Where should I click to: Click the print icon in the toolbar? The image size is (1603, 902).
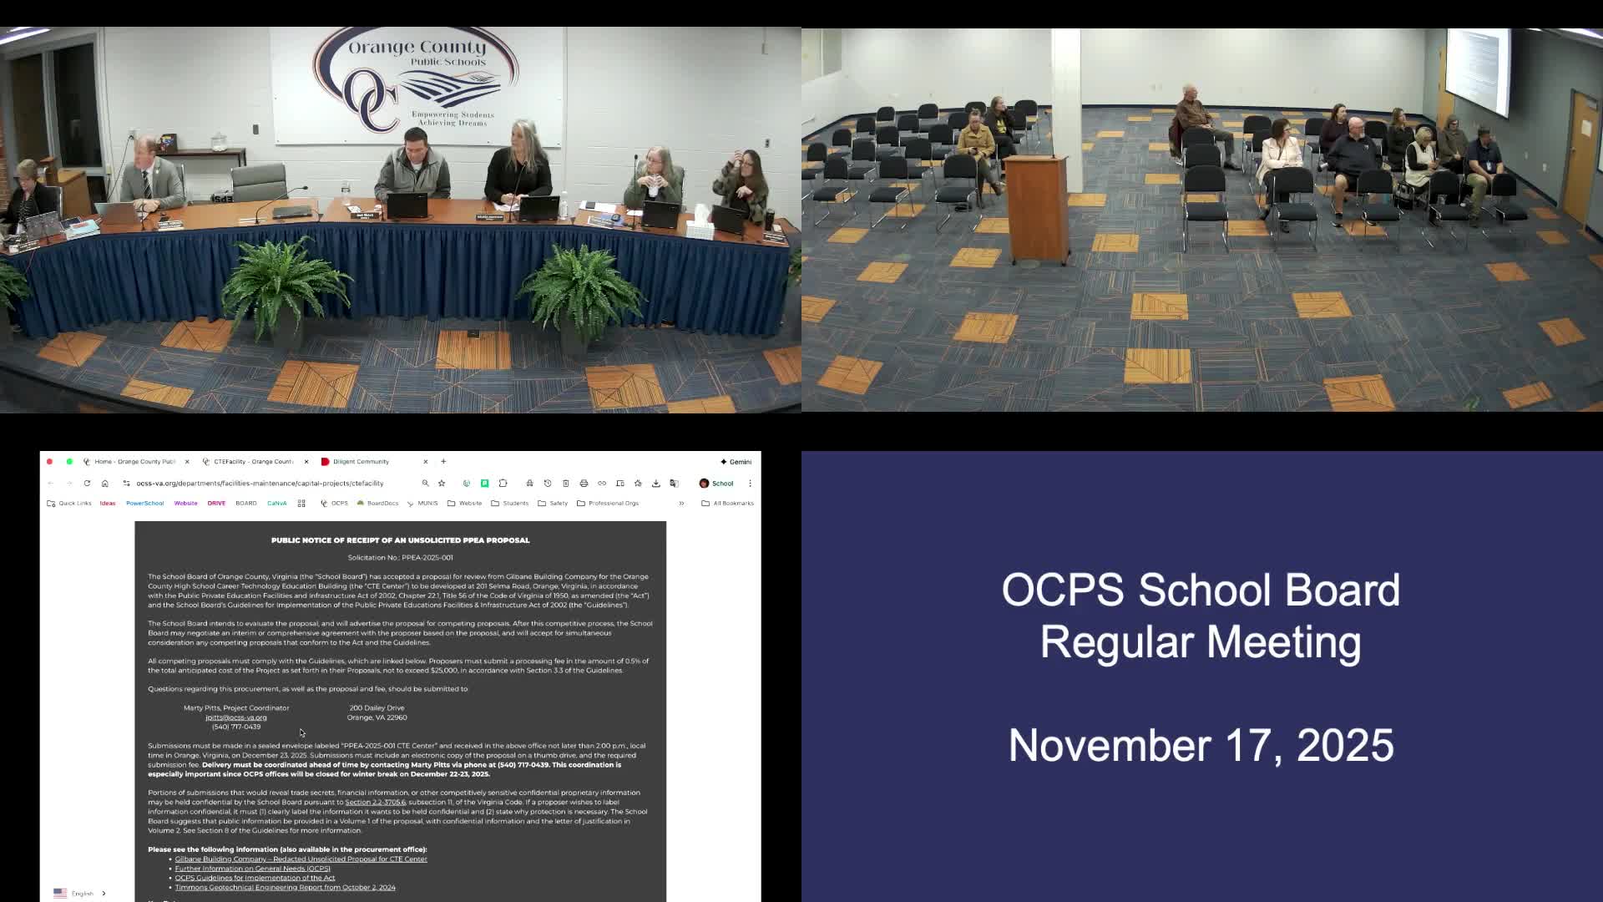(x=584, y=484)
